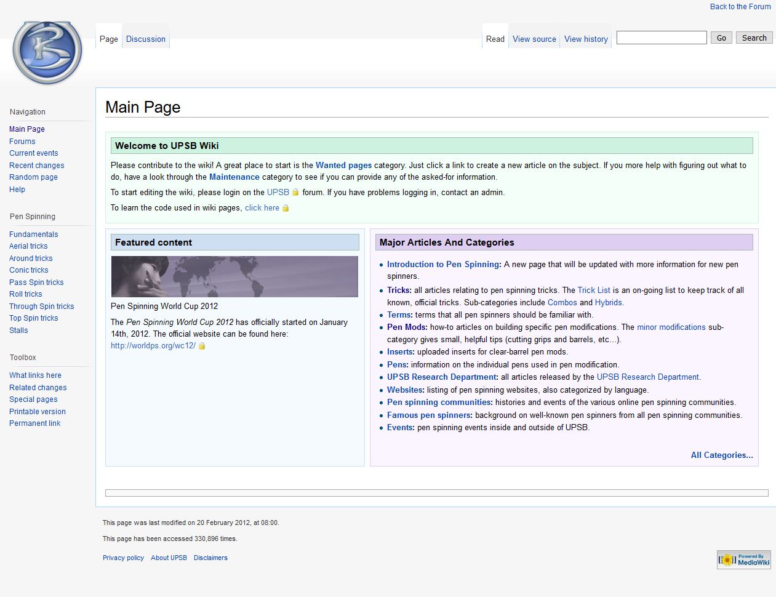Open Printable version from Toolbox
Image resolution: width=776 pixels, height=597 pixels.
tap(38, 412)
